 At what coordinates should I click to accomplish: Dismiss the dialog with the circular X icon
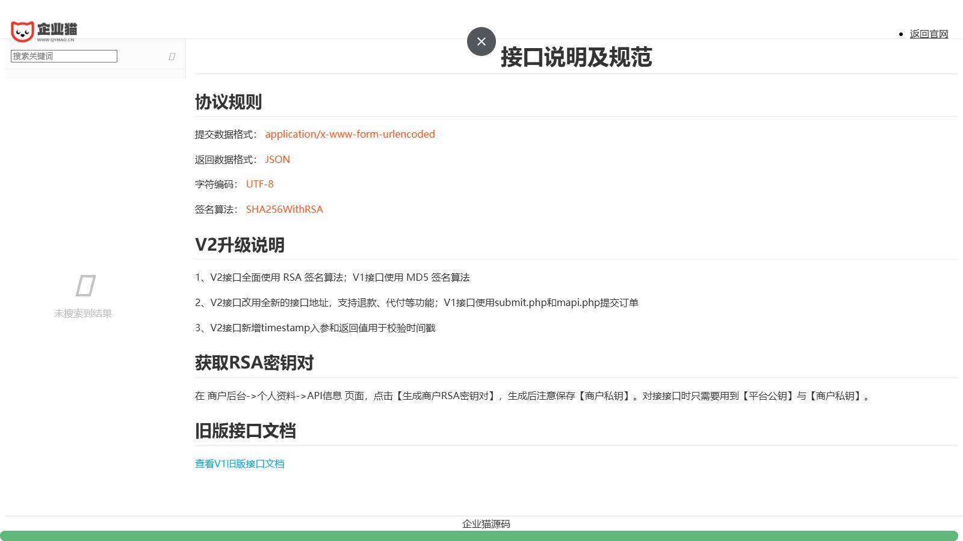pyautogui.click(x=481, y=41)
